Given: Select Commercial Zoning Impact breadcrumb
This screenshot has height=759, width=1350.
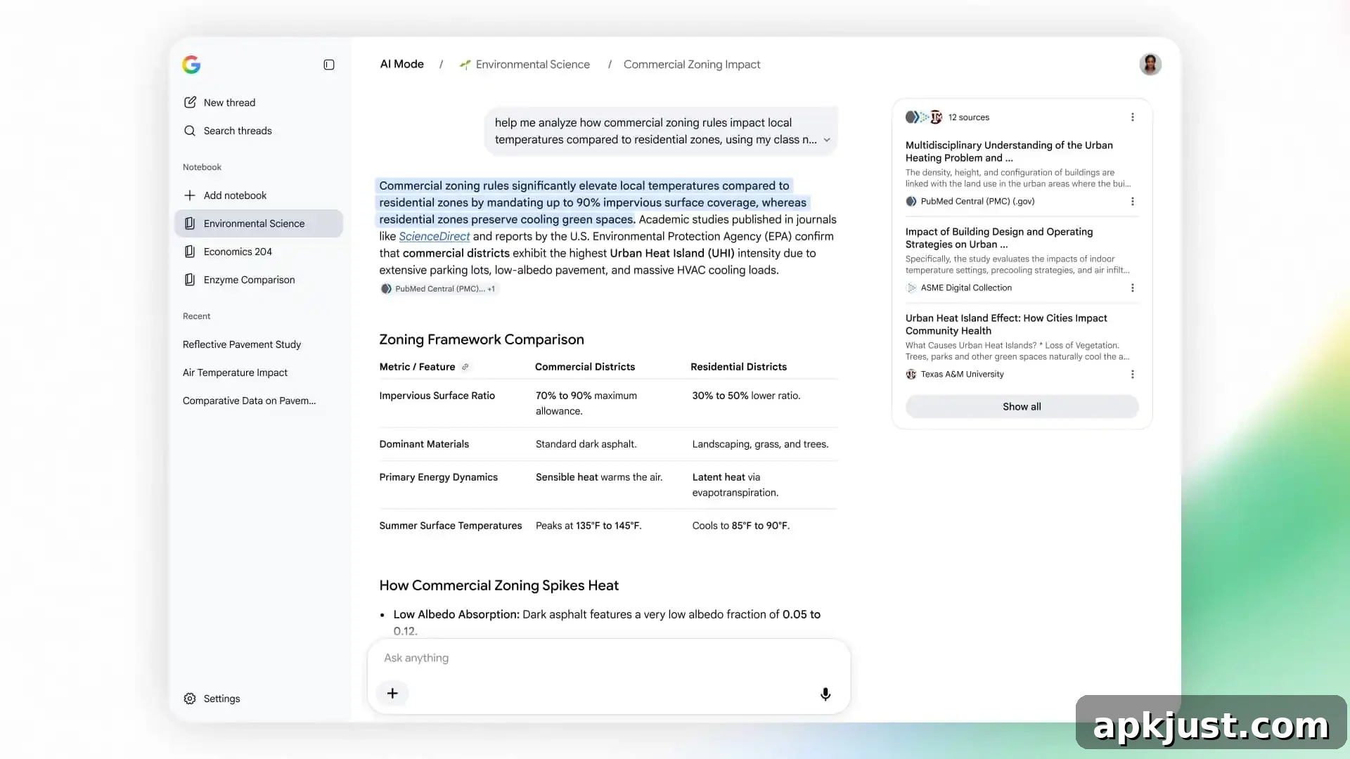Looking at the screenshot, I should coord(692,64).
